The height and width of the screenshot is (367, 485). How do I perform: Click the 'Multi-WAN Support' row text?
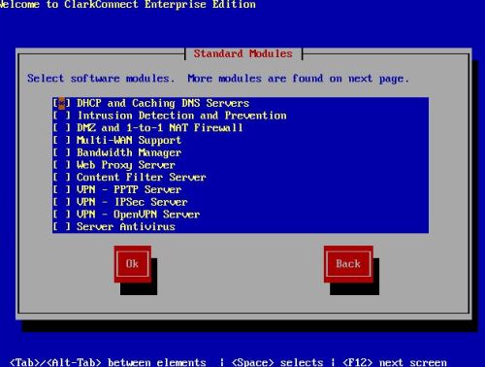point(129,140)
